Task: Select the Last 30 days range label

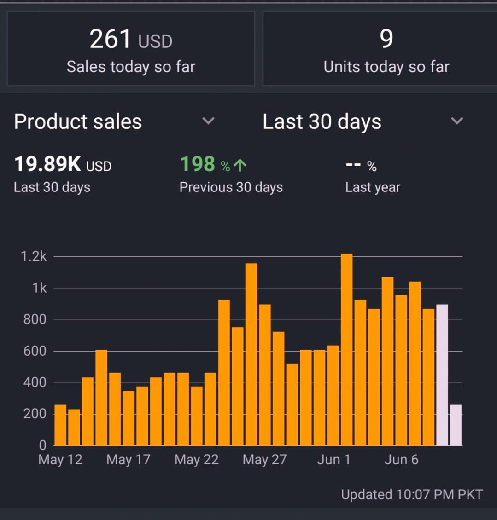Action: click(x=322, y=122)
